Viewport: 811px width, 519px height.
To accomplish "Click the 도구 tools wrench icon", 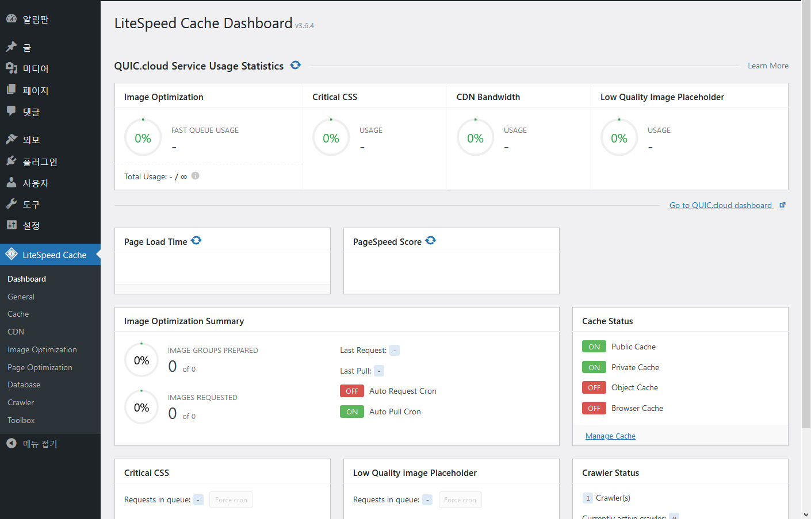I will coord(12,204).
